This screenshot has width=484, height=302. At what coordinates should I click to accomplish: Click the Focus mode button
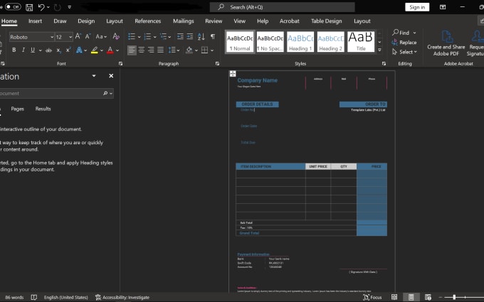[372, 297]
